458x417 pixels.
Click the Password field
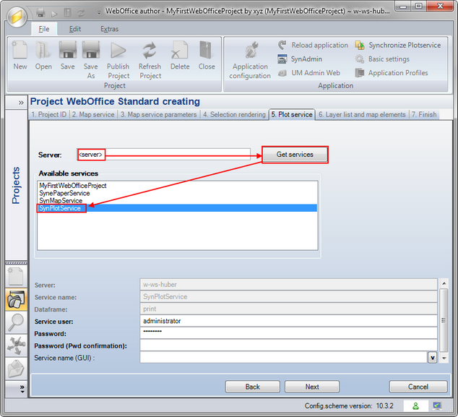click(x=288, y=333)
